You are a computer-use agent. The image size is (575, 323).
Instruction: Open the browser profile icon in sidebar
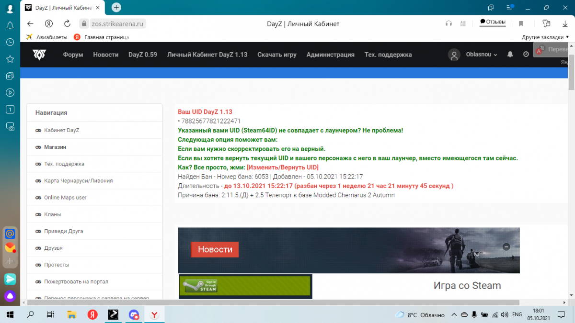(10, 9)
